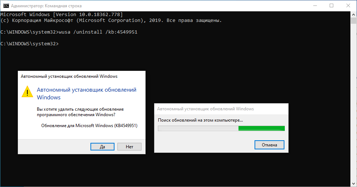Click the 'Поиск обновлений на этом компьютере...' text

coord(200,120)
